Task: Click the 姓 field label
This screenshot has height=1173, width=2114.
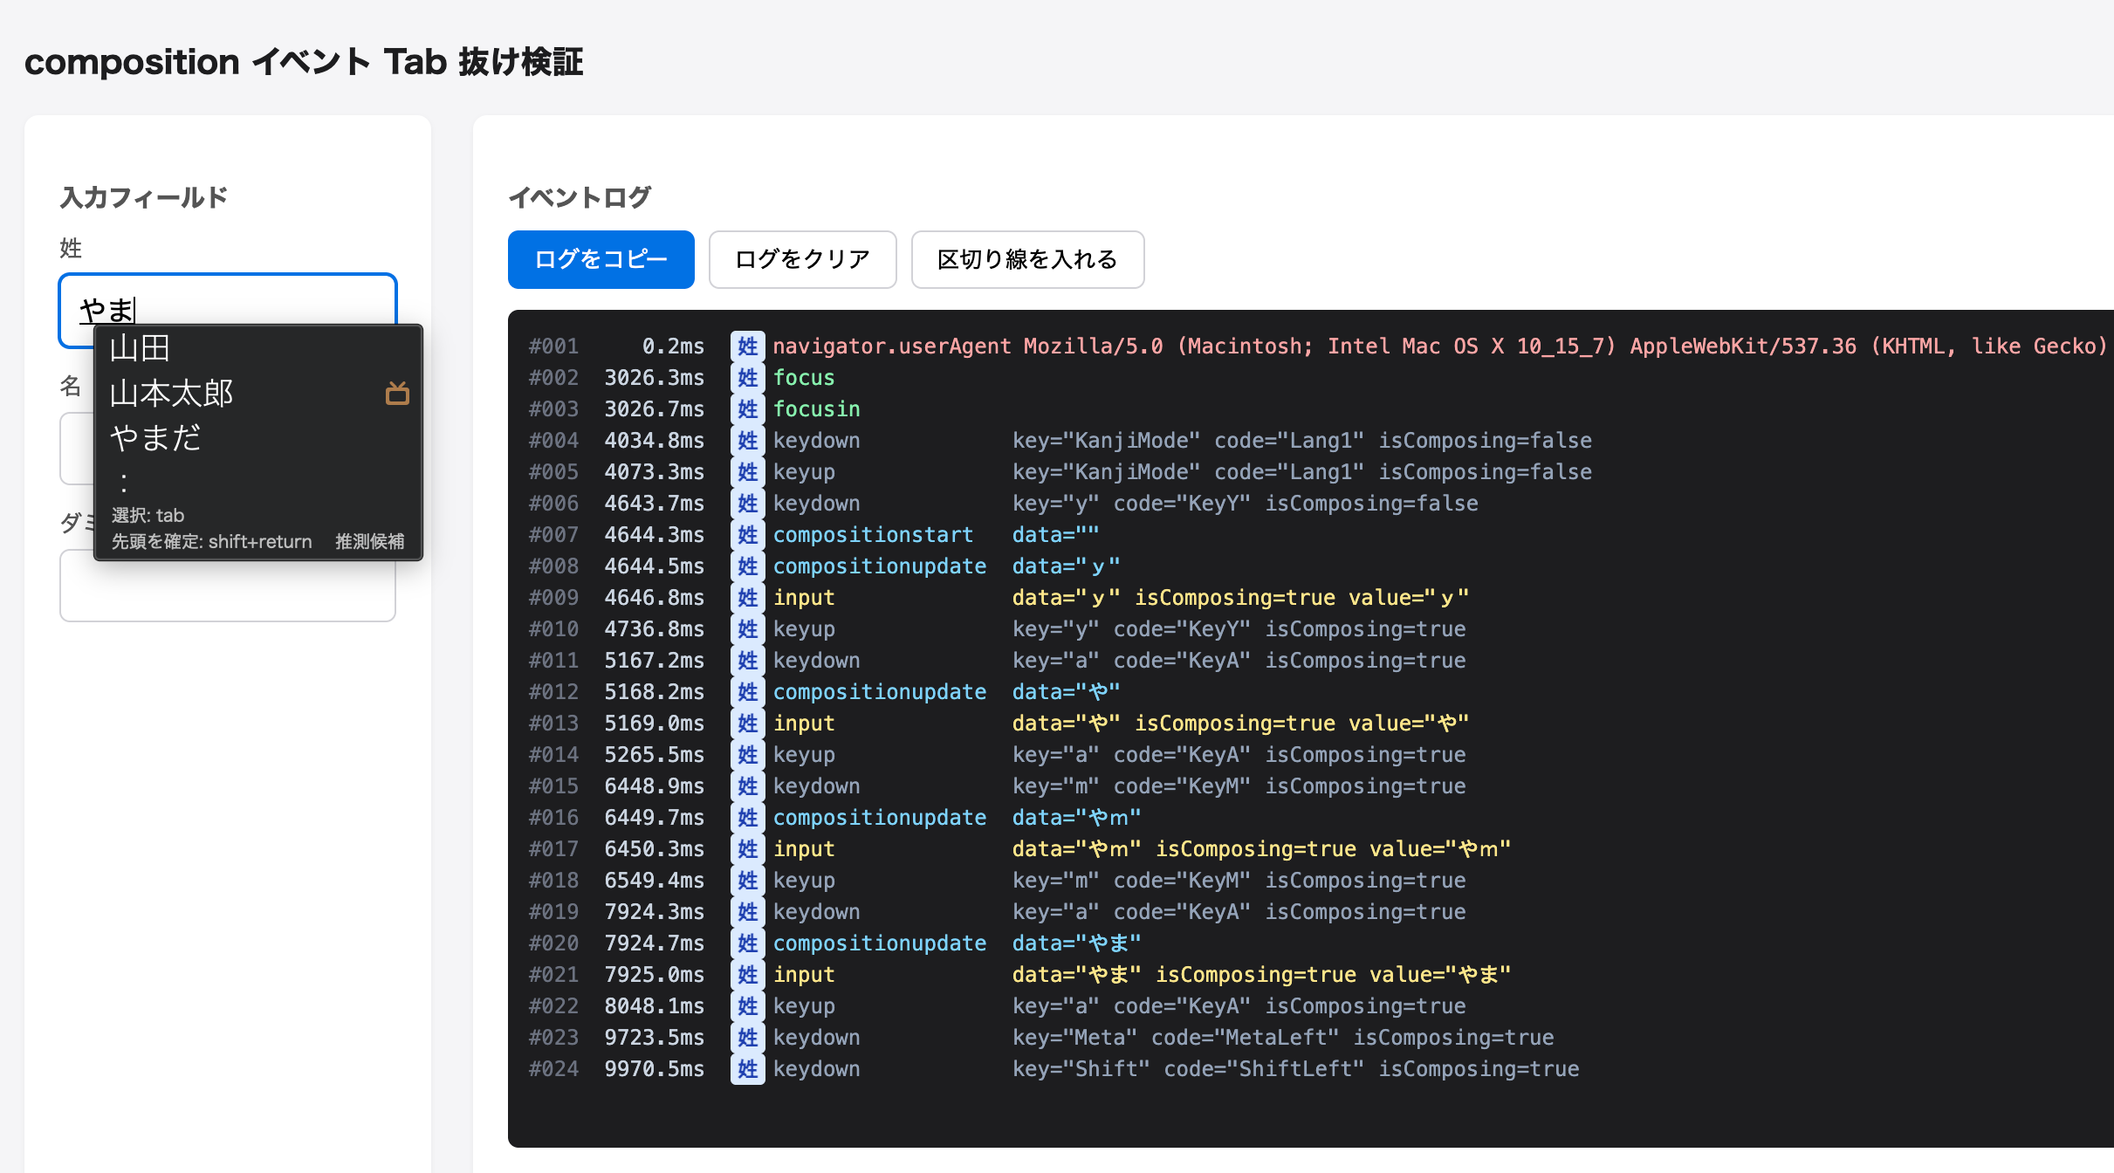Action: tap(71, 249)
